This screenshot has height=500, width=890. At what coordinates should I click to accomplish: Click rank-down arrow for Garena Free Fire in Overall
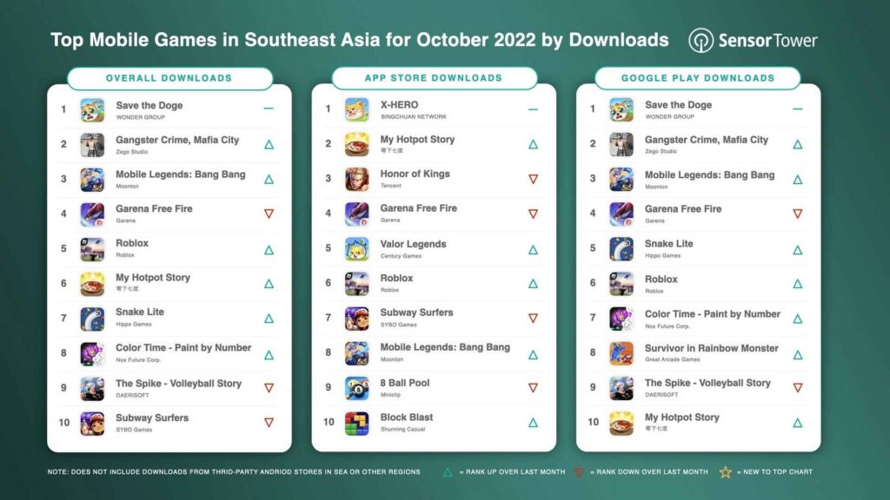[269, 214]
